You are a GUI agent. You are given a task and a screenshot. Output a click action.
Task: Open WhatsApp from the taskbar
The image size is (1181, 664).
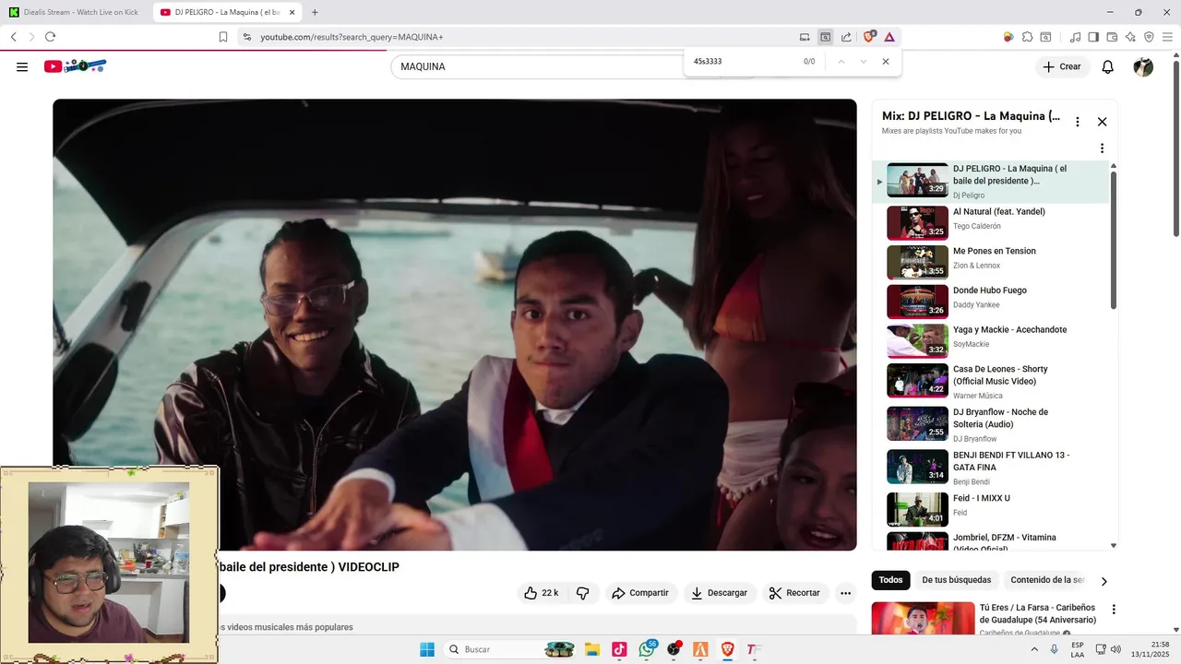pos(647,649)
